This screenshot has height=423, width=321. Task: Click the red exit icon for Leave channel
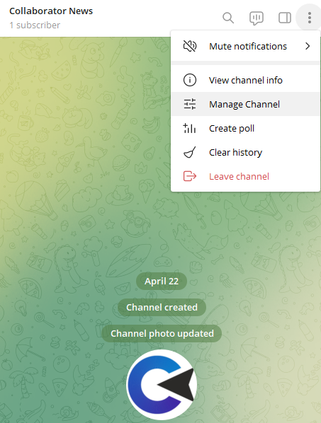(x=190, y=176)
